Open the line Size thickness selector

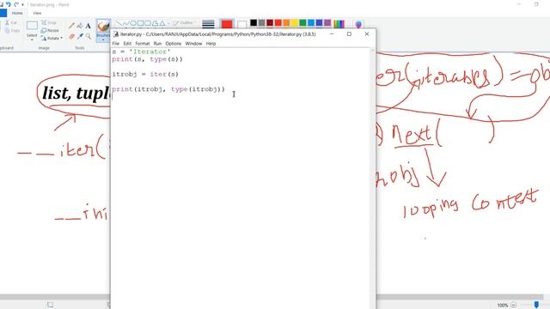pos(208,24)
